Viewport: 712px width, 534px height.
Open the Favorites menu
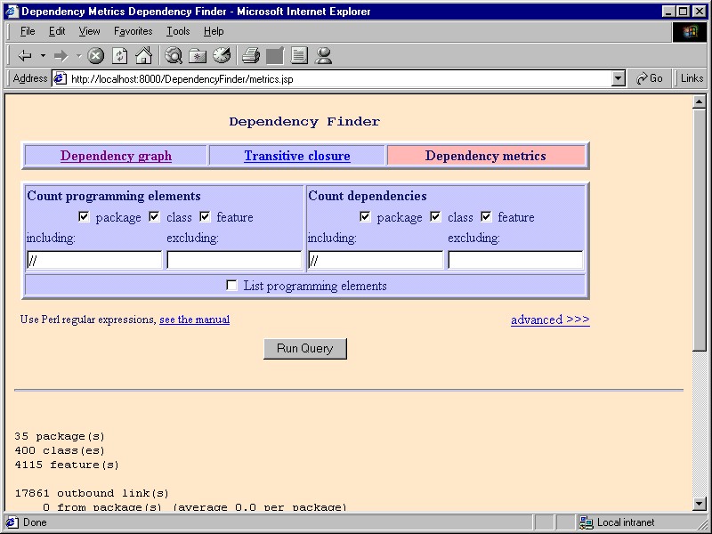coord(133,31)
